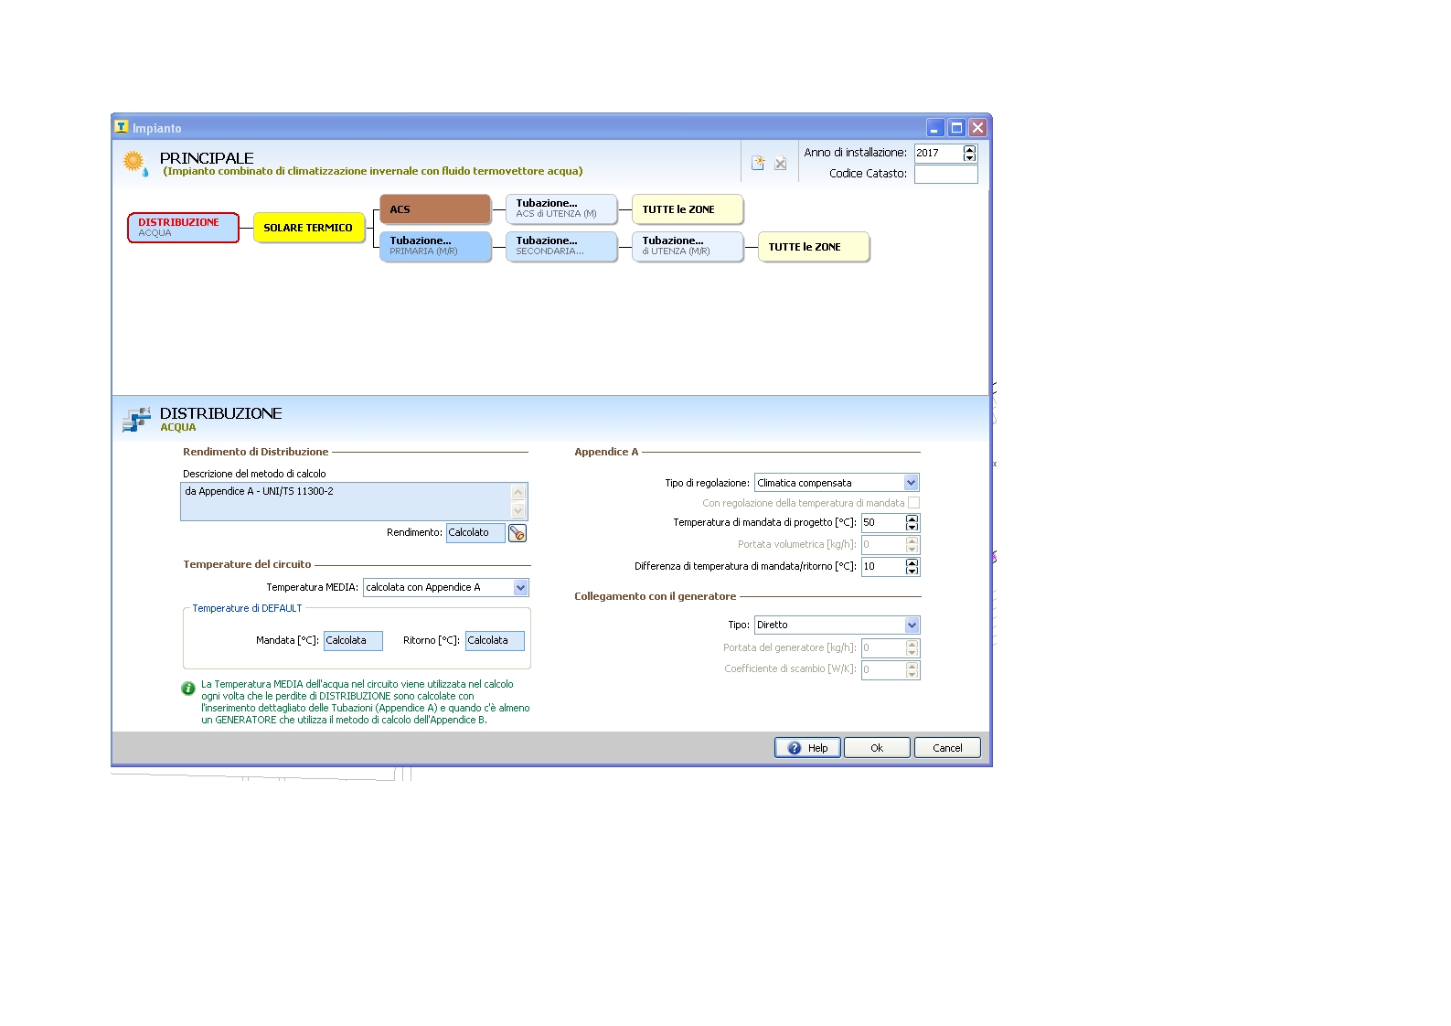Open Help from the bottom button
This screenshot has height=1026, width=1451.
807,748
